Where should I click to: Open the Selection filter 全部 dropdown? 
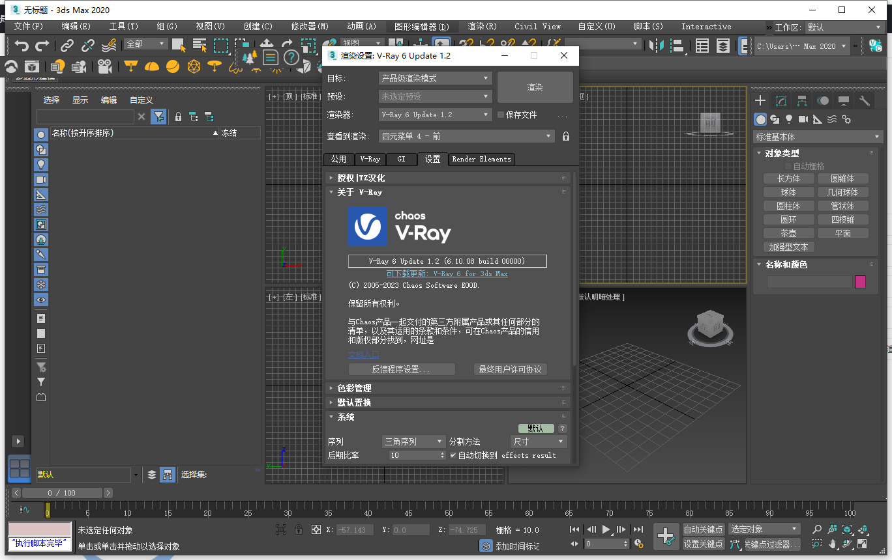tap(146, 44)
